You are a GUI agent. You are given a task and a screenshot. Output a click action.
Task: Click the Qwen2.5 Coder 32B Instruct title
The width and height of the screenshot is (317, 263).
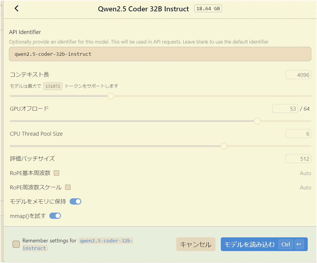(x=143, y=9)
